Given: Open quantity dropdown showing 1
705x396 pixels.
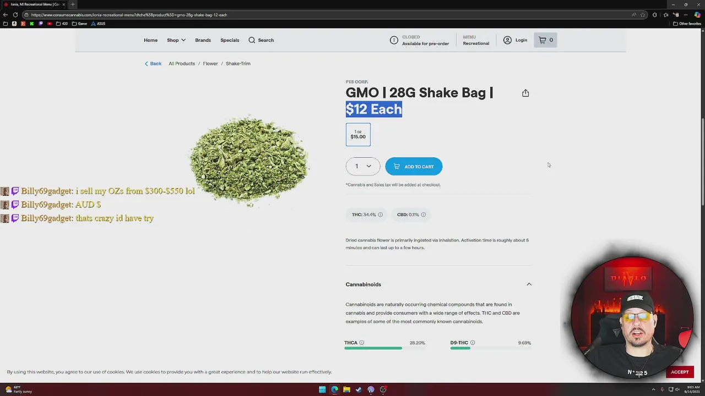Looking at the screenshot, I should 363,167.
